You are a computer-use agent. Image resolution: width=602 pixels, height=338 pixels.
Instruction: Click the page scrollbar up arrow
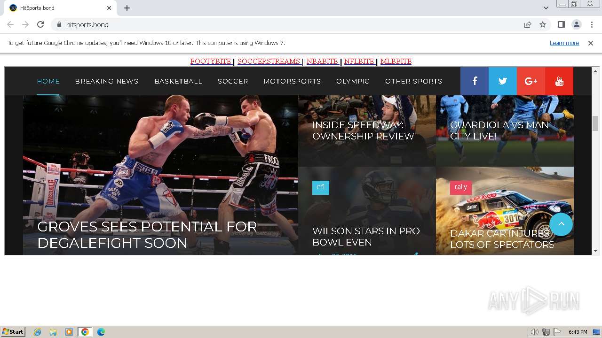(x=595, y=71)
